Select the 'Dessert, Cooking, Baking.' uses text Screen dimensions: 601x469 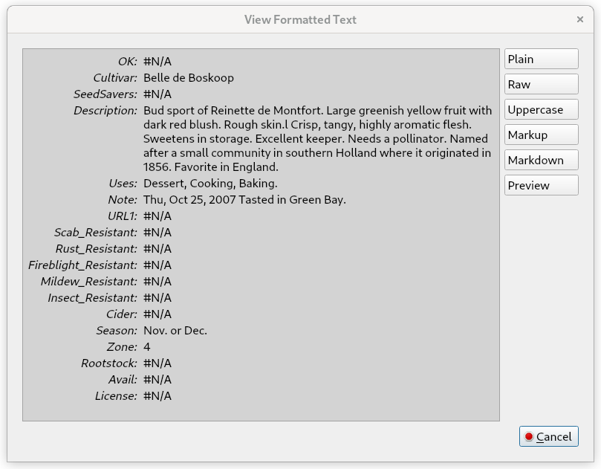pyautogui.click(x=210, y=184)
